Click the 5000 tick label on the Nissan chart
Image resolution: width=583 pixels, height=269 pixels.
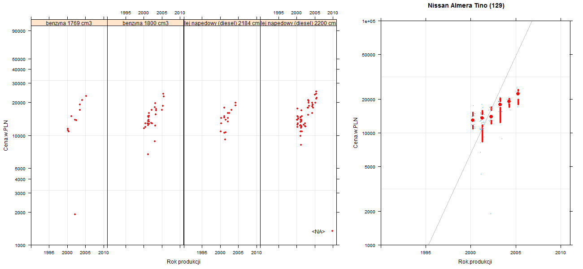click(370, 167)
